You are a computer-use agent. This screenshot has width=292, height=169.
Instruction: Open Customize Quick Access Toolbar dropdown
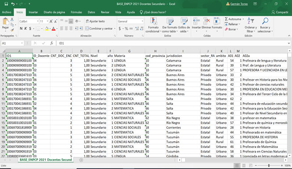coord(30,4)
